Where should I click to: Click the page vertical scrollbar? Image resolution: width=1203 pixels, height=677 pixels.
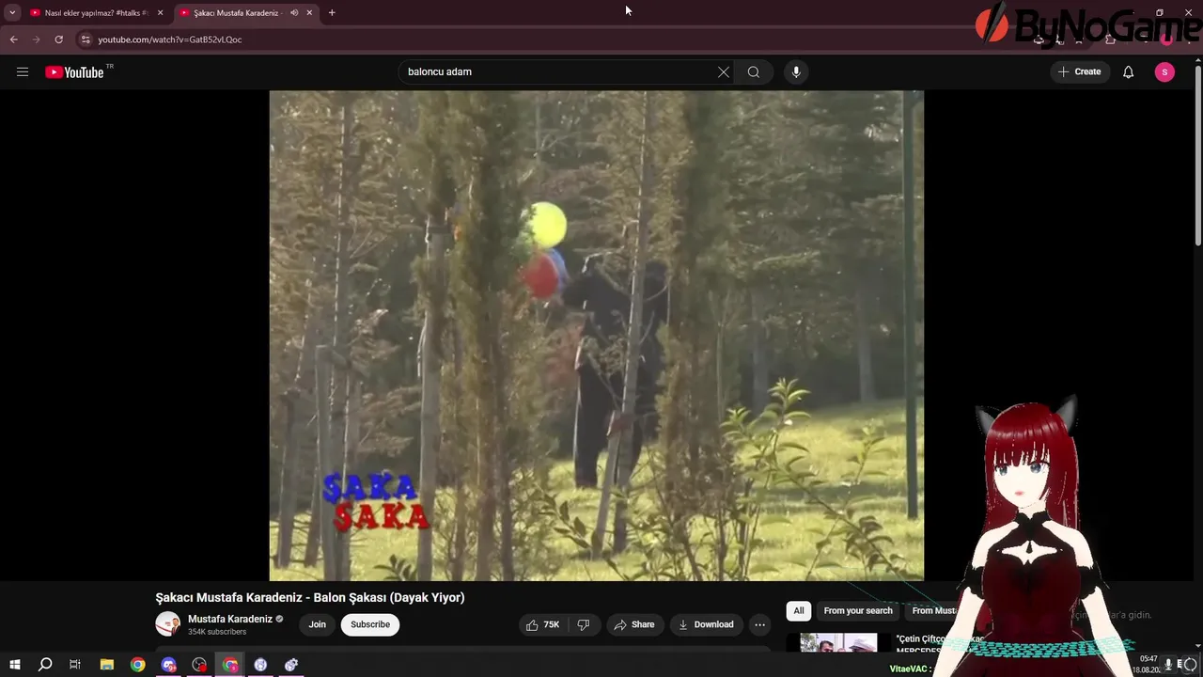tap(1197, 155)
